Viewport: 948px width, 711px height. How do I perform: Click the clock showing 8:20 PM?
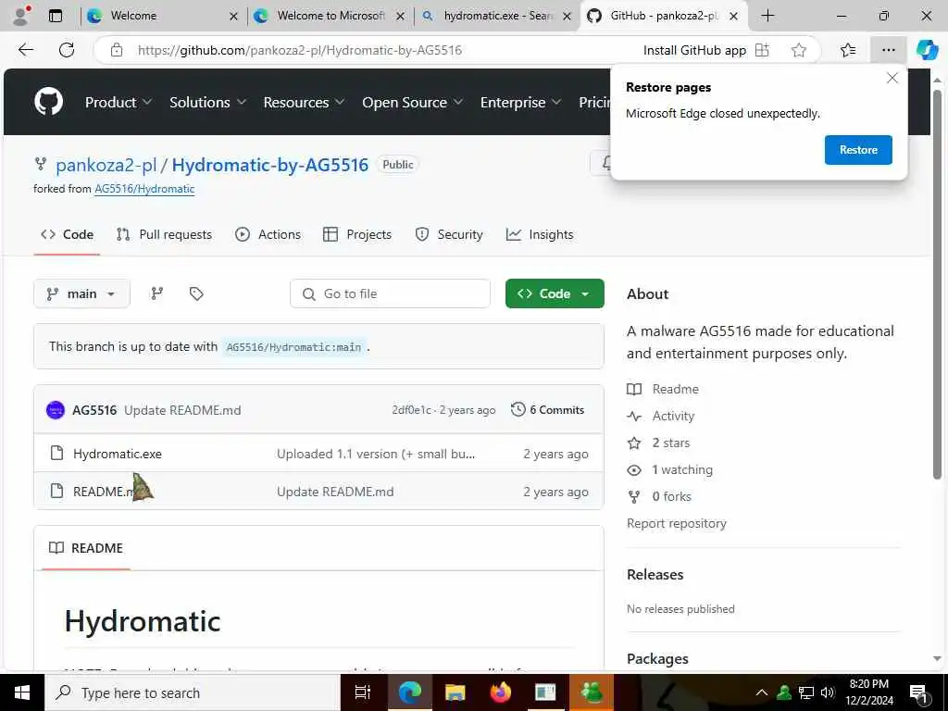coord(868,684)
